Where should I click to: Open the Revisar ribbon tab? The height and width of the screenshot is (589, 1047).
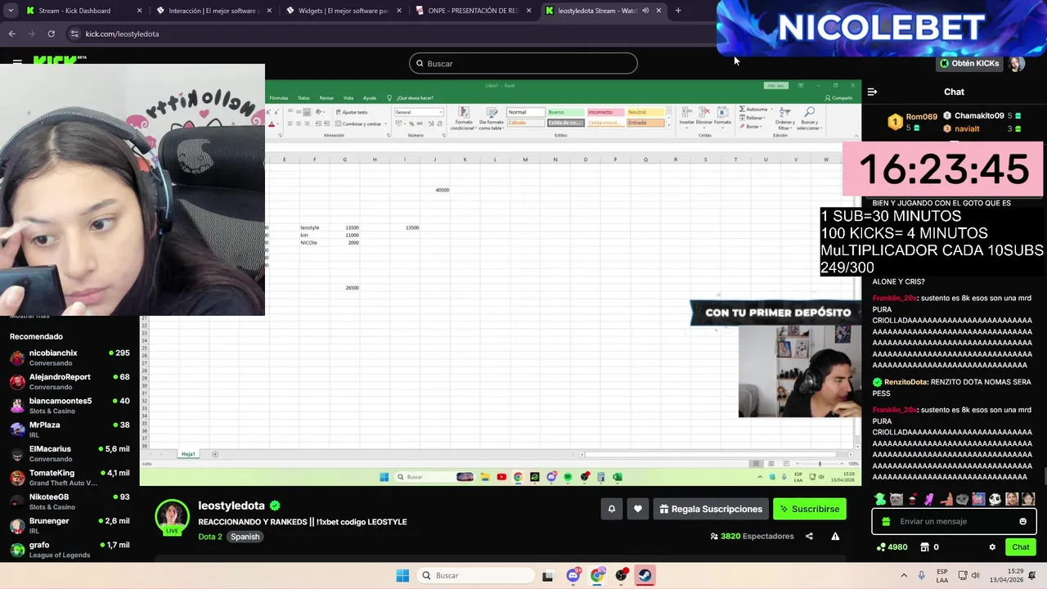(326, 98)
